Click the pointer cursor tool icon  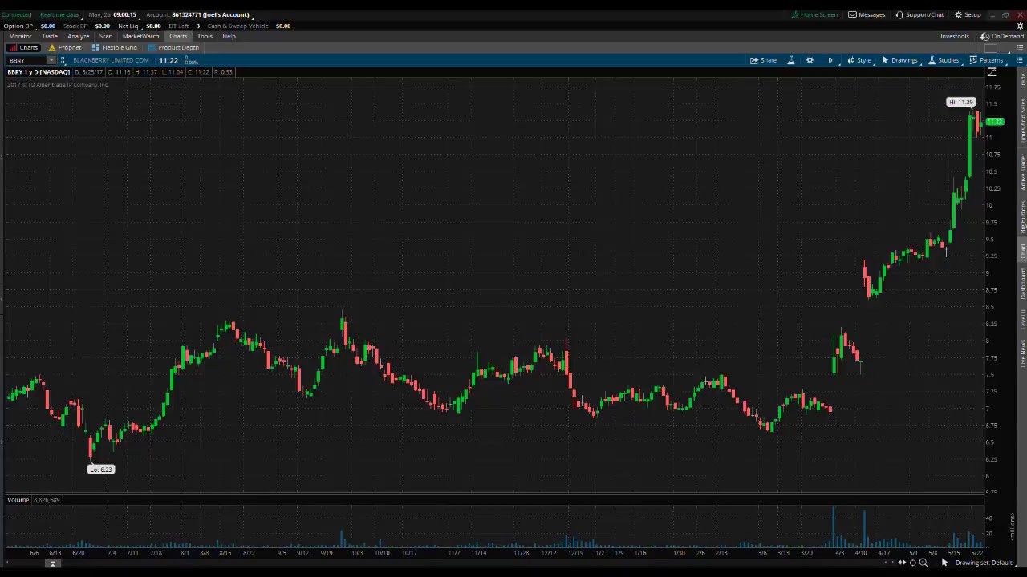tap(944, 563)
